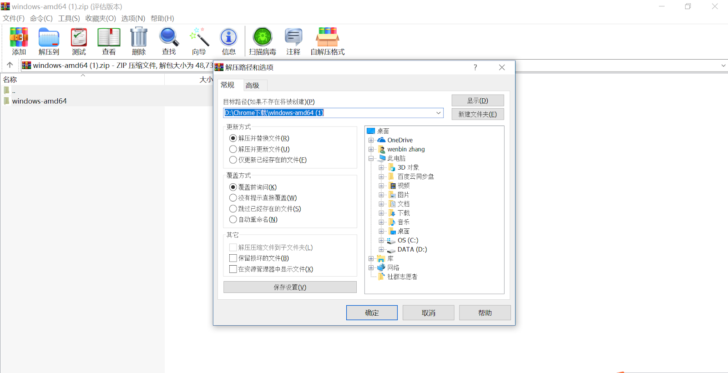The height and width of the screenshot is (373, 728).
Task: Expand the DATA (D:) tree node
Action: (x=381, y=249)
